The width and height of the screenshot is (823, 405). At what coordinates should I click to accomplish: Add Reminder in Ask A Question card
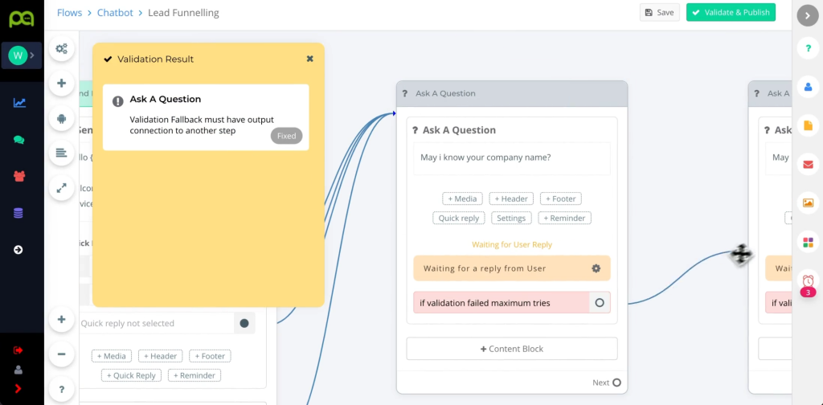point(564,219)
